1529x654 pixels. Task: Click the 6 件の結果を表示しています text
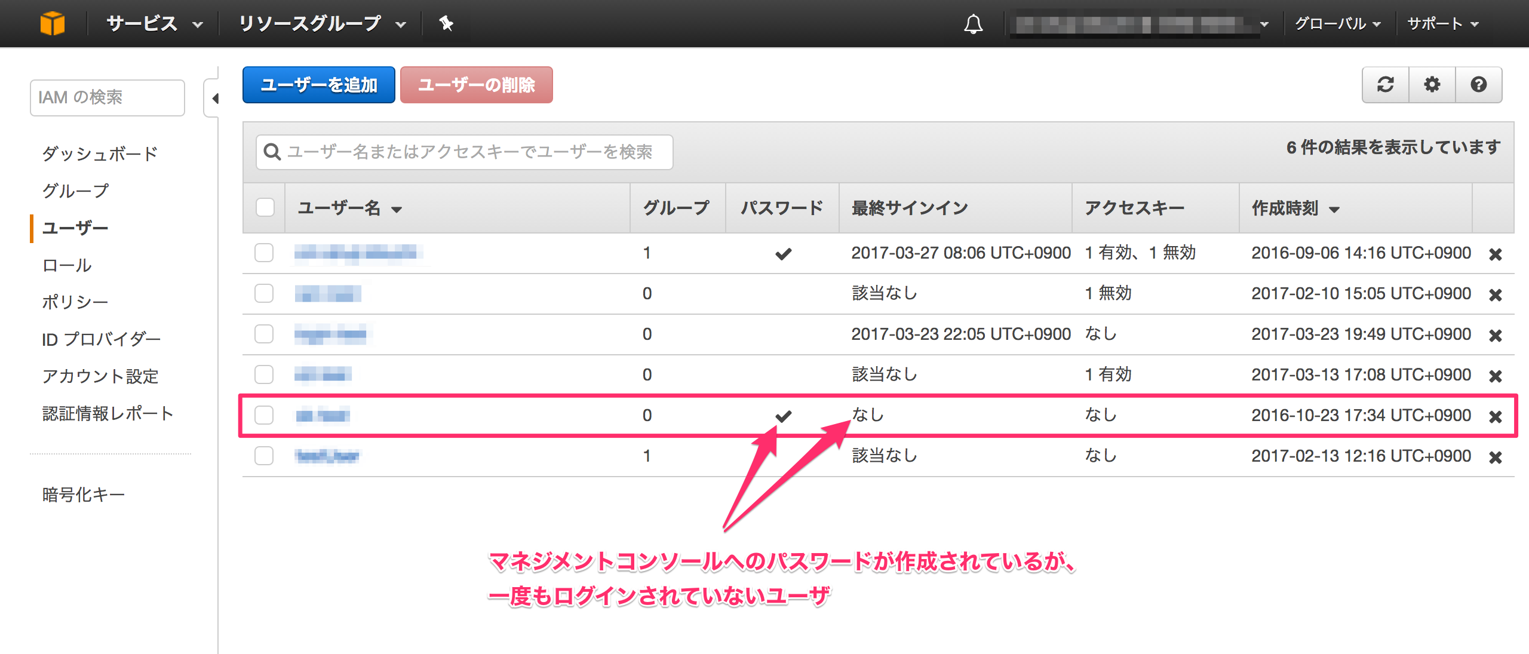(1393, 147)
